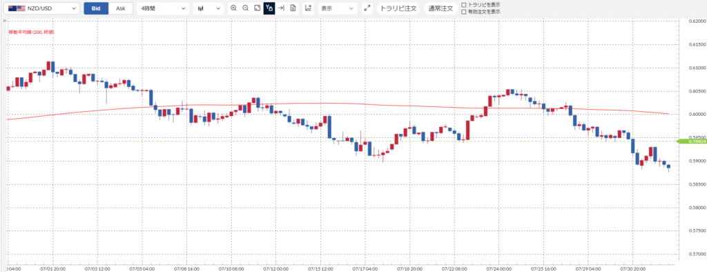Viewport: 707px width, 272px height.
Task: Click the zoom out magnifier icon
Action: 245,8
